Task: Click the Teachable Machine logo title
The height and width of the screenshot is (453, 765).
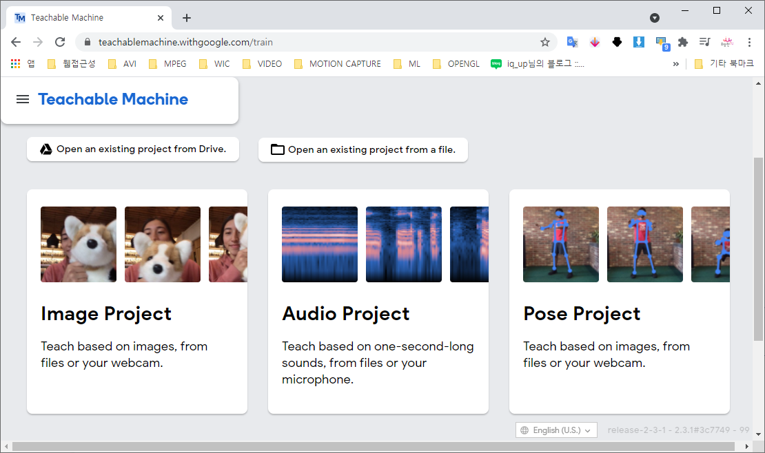Action: [113, 99]
